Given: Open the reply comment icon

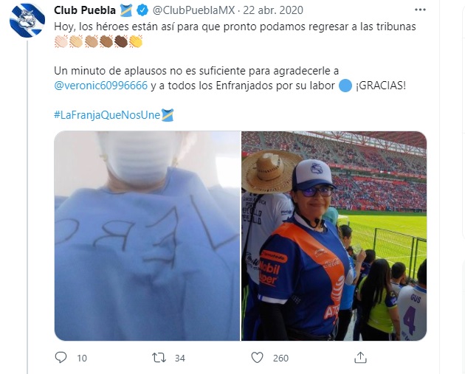Looking at the screenshot, I should point(61,358).
